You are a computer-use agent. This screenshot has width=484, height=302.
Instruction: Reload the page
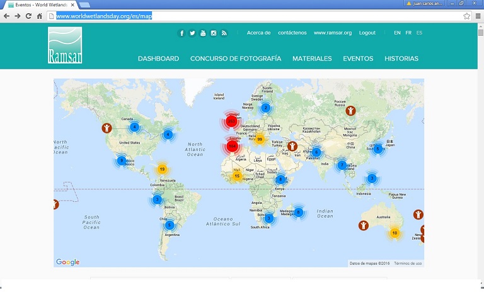coord(28,16)
